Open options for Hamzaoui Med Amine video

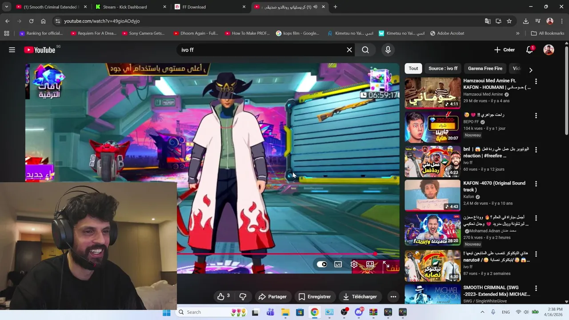(x=536, y=81)
